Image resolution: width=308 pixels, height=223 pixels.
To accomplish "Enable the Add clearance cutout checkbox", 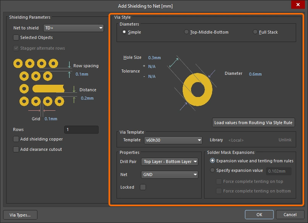I will [16, 149].
